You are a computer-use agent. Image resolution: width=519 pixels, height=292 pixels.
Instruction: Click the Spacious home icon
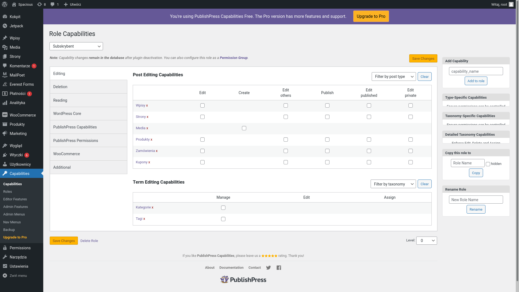(14, 4)
